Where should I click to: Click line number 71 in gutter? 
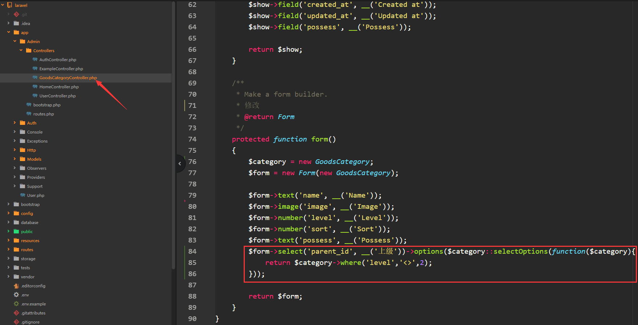coord(192,105)
